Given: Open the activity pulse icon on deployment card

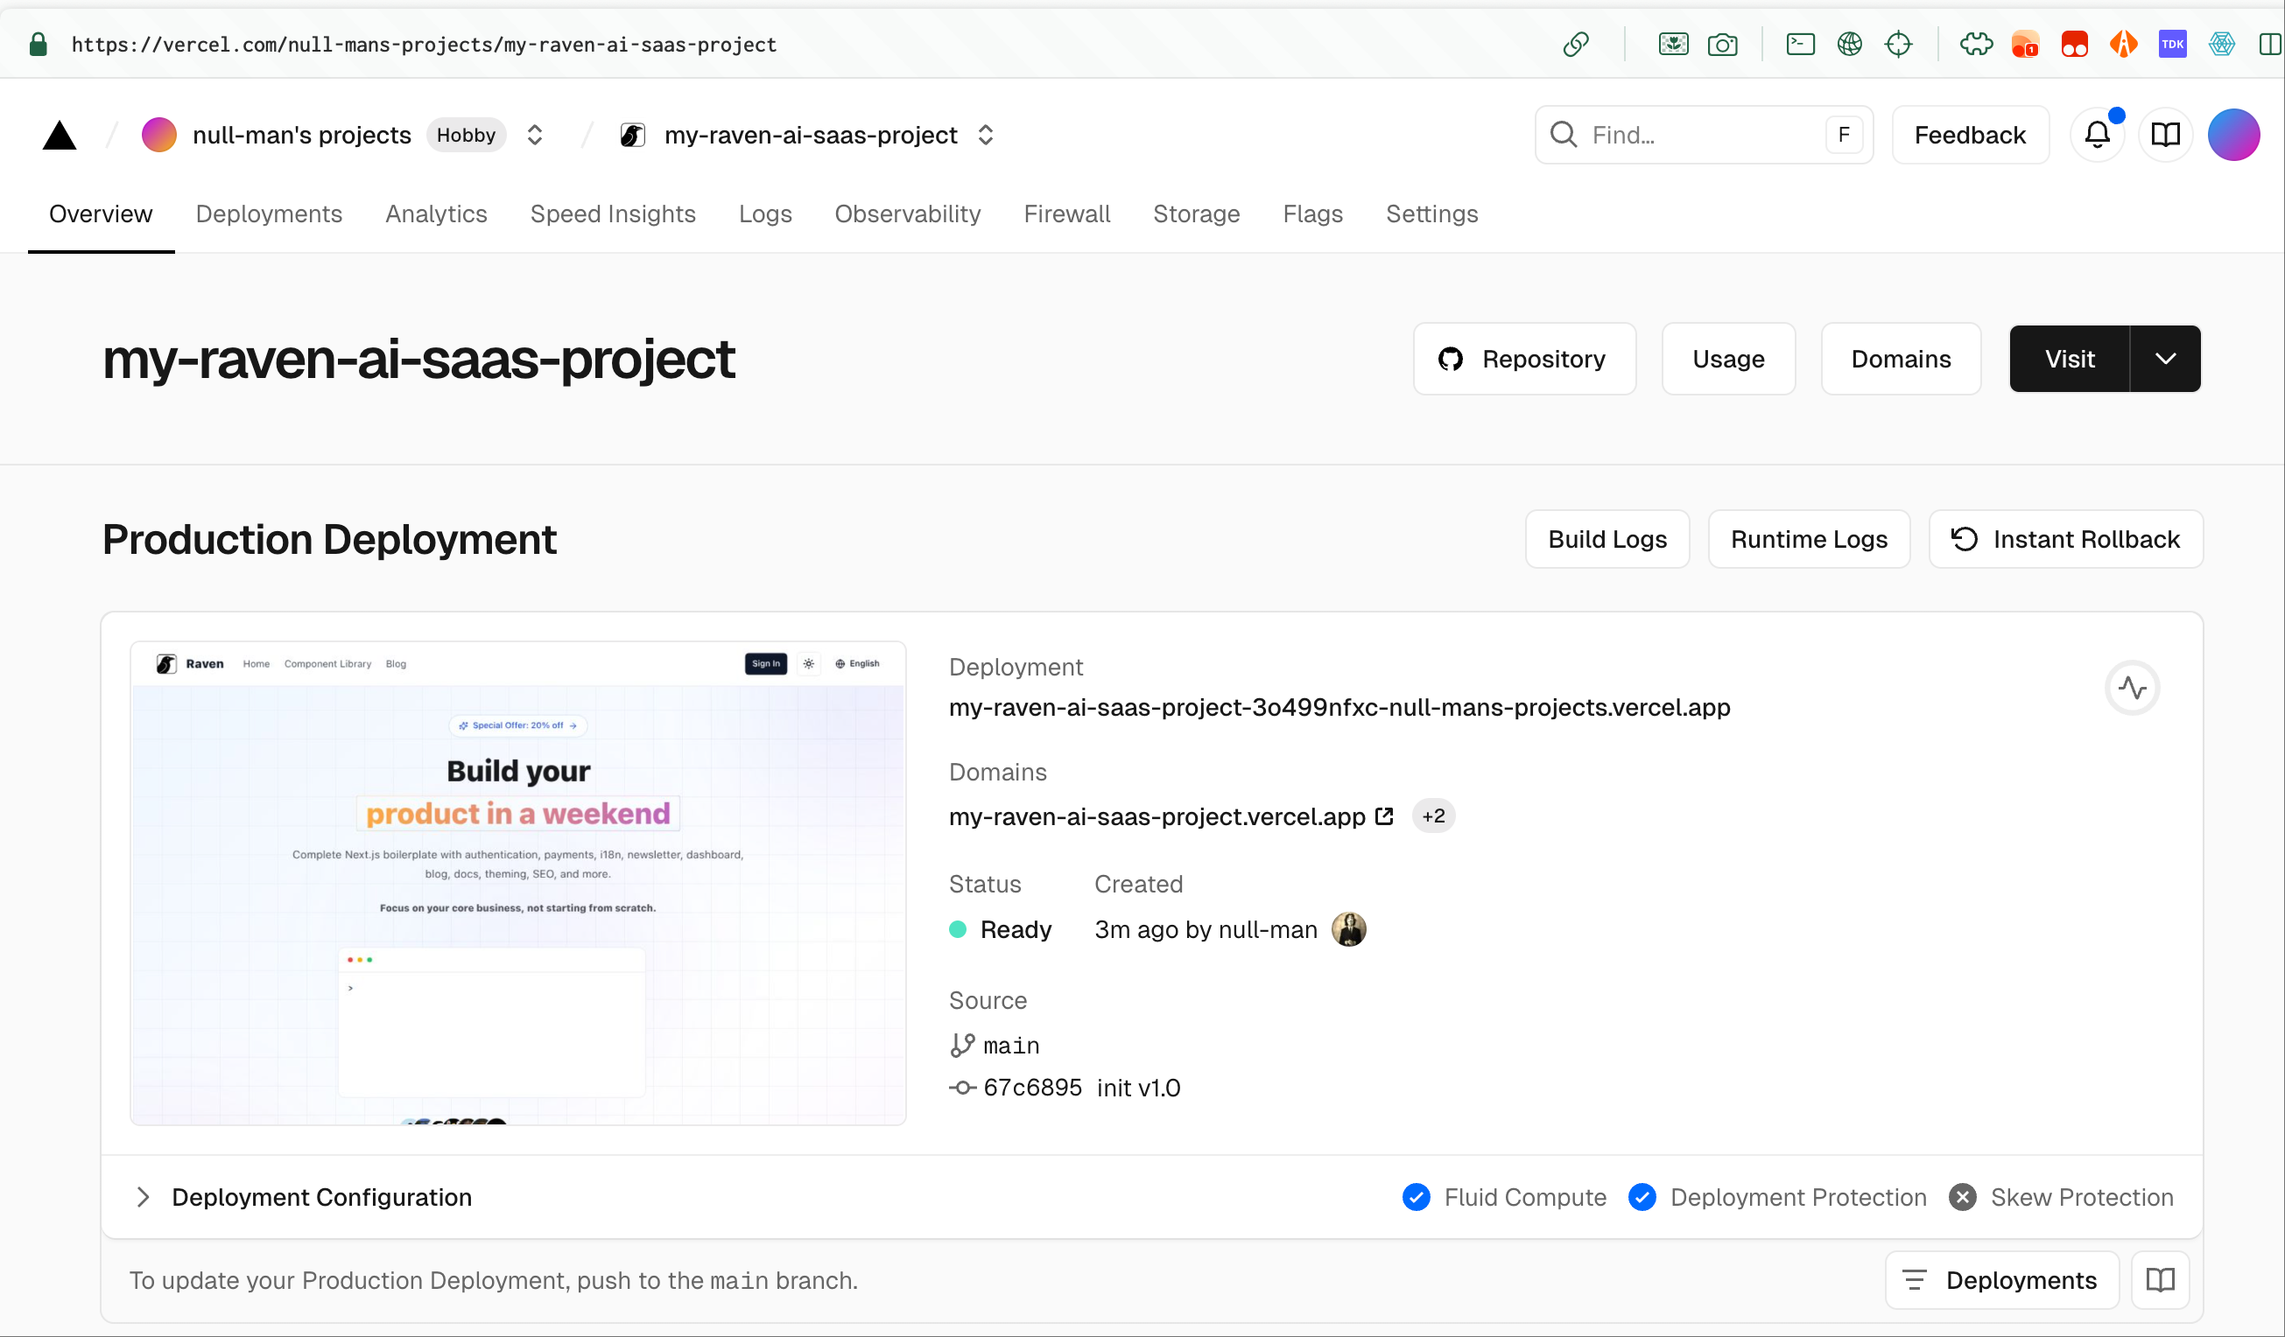Looking at the screenshot, I should [x=2132, y=688].
